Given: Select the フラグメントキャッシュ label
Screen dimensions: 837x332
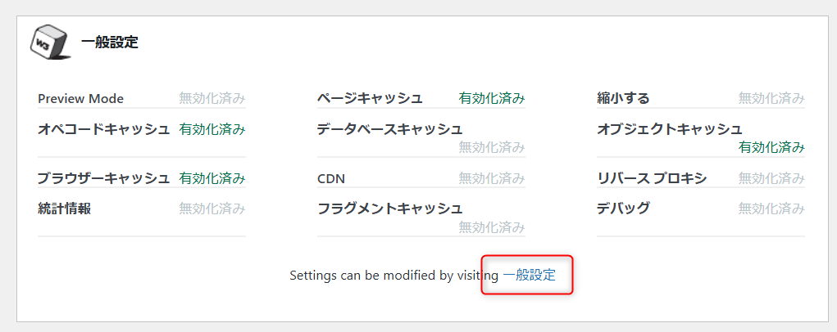Looking at the screenshot, I should 389,209.
